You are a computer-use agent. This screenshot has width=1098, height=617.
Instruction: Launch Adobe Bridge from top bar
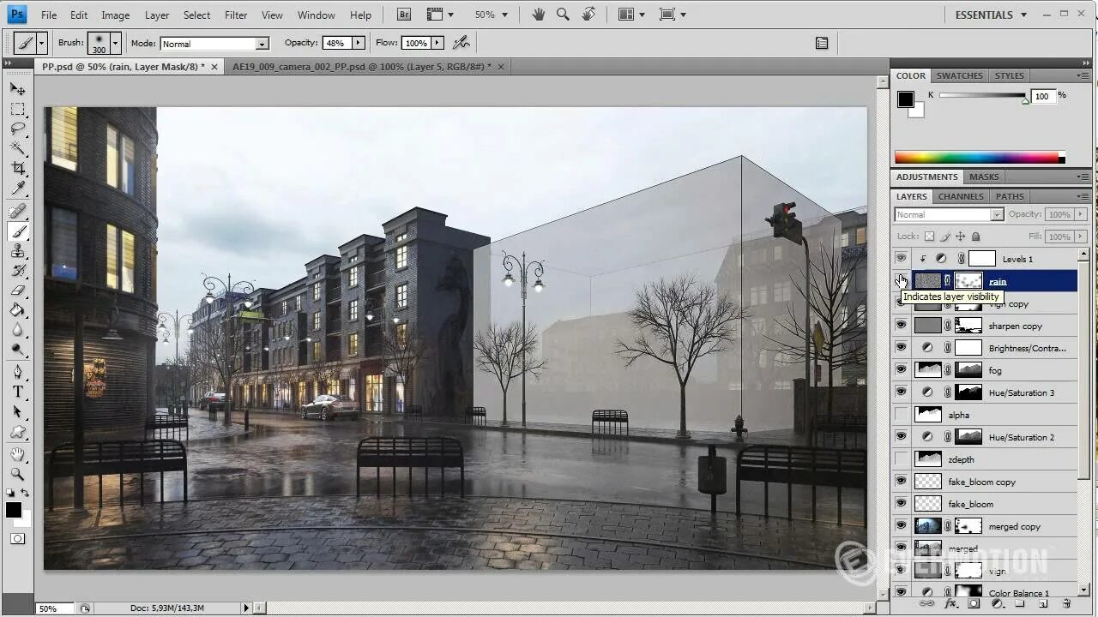coord(404,15)
